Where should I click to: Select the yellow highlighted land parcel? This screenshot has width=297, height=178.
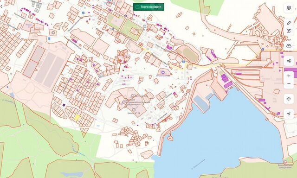tap(77, 117)
